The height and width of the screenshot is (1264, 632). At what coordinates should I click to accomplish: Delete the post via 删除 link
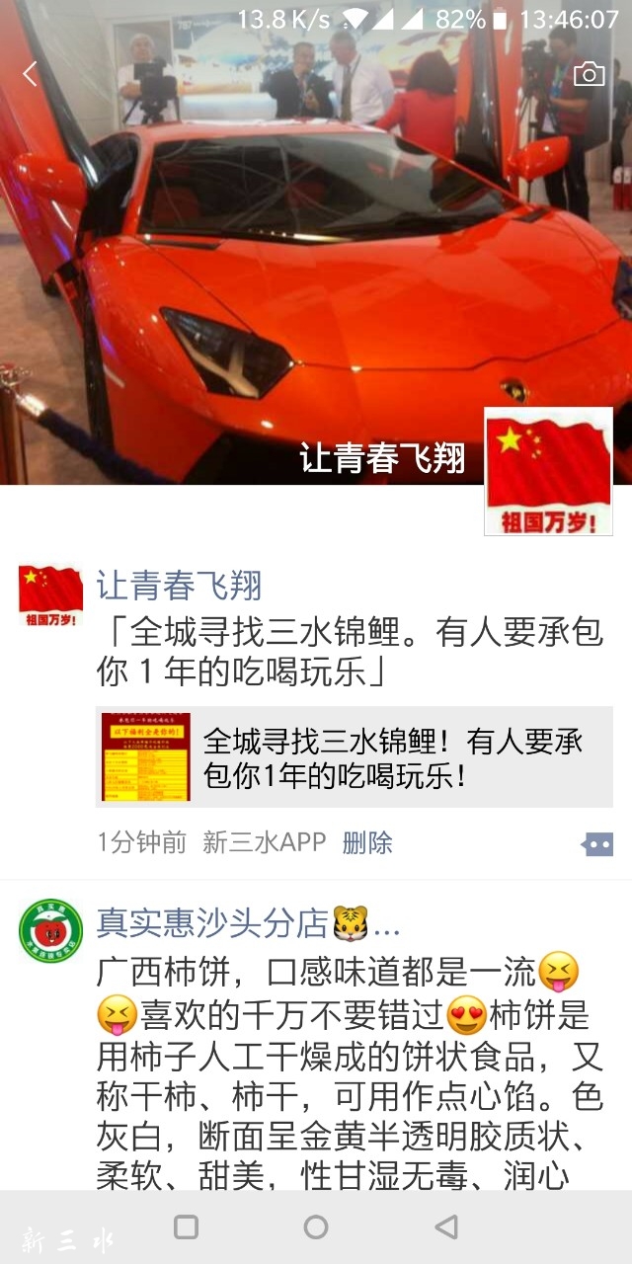coord(367,842)
